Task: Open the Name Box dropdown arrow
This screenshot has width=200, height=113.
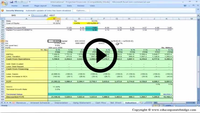Action: tap(29, 15)
